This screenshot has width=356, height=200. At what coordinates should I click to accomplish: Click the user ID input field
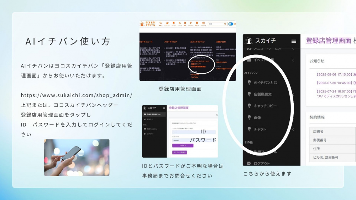click(194, 132)
